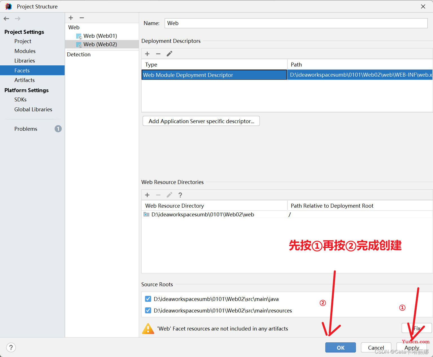Click Add Application Server specific descriptor button
This screenshot has width=433, height=357.
tap(201, 121)
